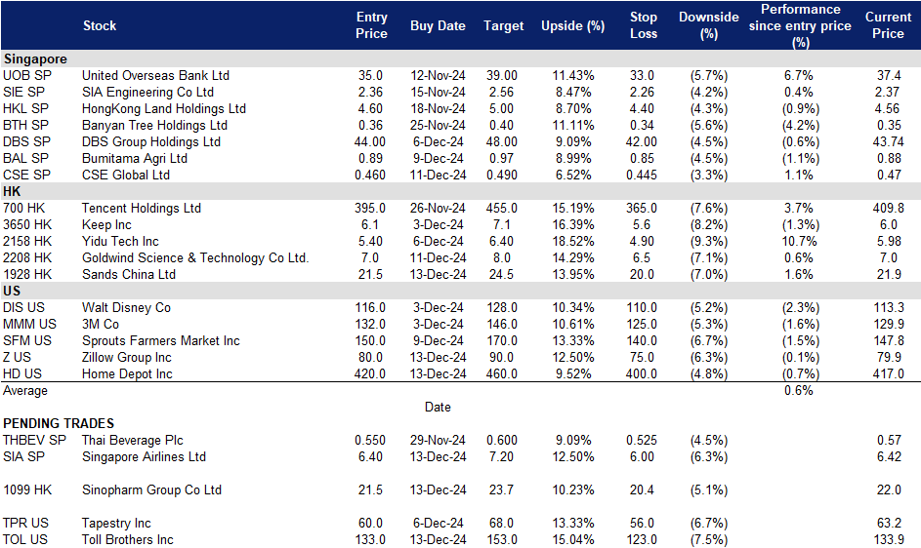Click the 'Stop Loss' column header

pyautogui.click(x=644, y=25)
